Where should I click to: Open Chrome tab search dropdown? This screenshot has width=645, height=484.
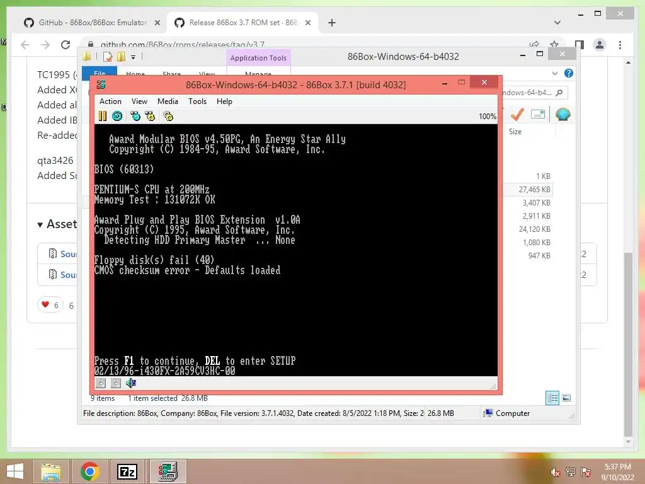(x=557, y=23)
